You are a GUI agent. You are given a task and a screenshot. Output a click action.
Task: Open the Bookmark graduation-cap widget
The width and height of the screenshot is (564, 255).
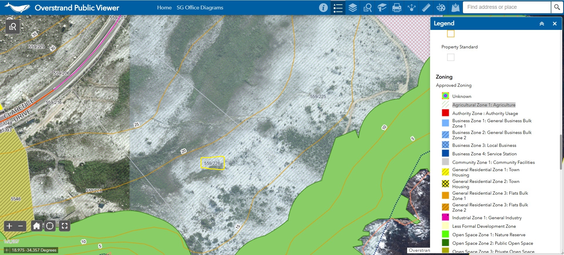[382, 8]
